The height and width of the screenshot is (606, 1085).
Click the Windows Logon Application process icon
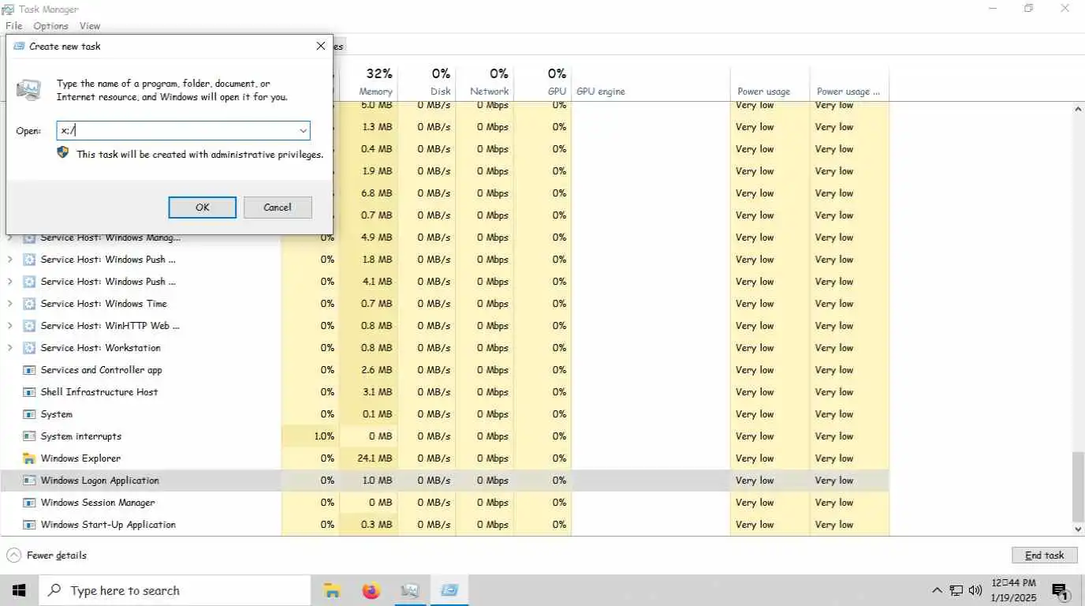tap(29, 481)
